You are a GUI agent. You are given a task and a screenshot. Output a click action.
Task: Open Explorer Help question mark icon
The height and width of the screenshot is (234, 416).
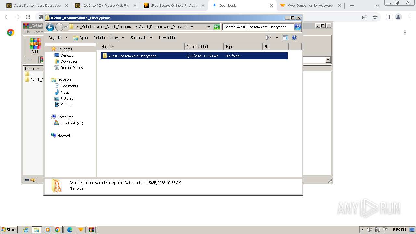tap(294, 38)
